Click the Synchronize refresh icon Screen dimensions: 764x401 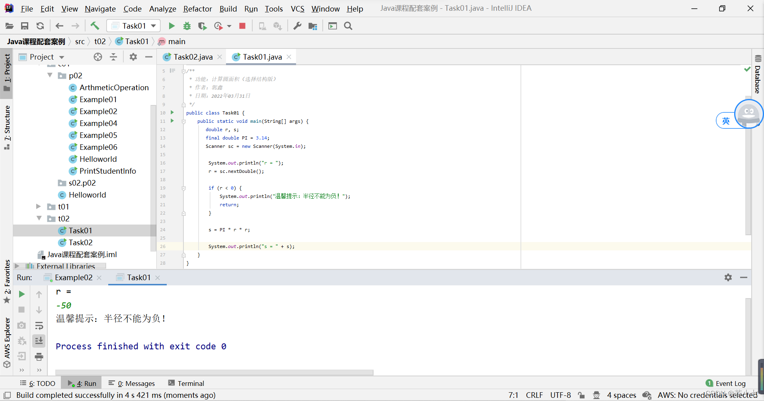(40, 26)
